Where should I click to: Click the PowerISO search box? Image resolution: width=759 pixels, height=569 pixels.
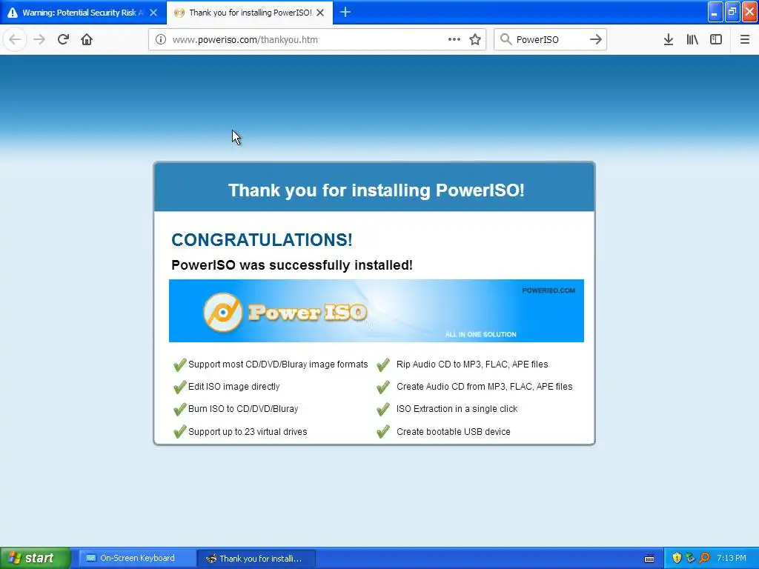[x=551, y=40]
